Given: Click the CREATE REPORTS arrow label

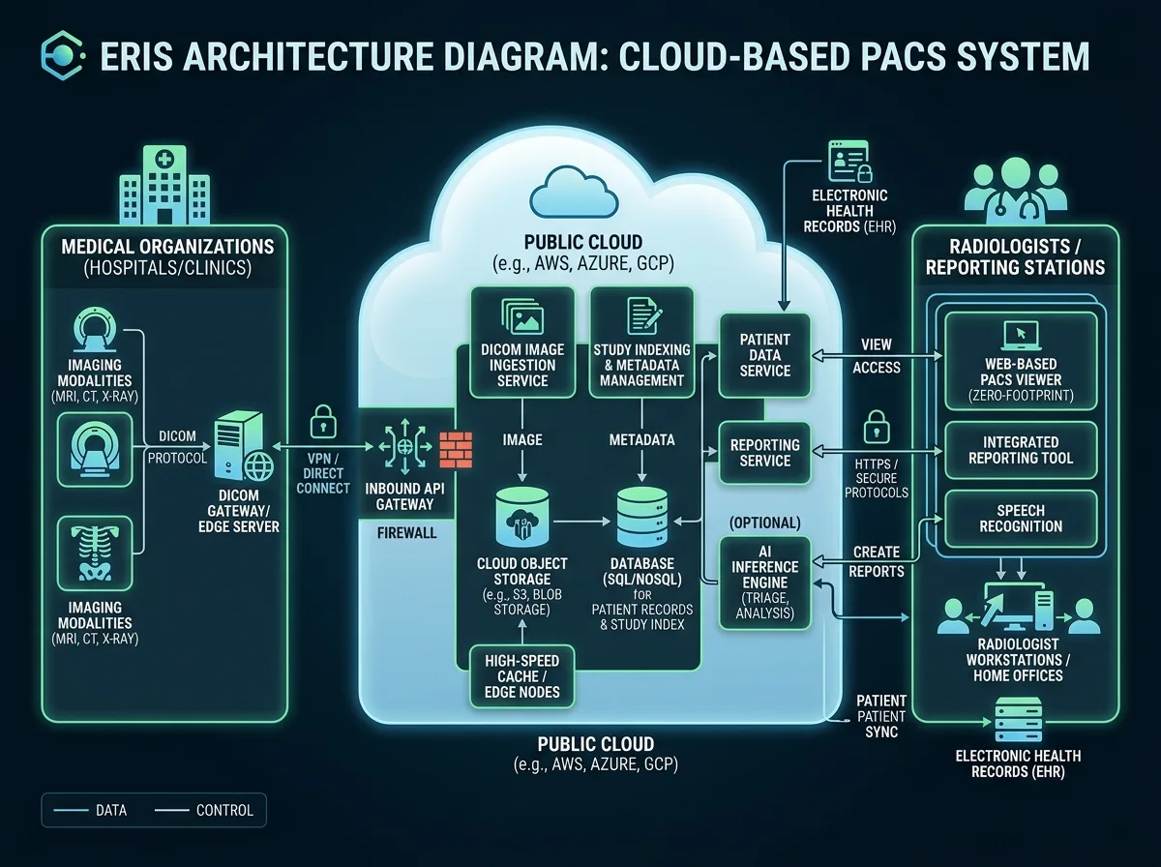Looking at the screenshot, I should tap(877, 561).
